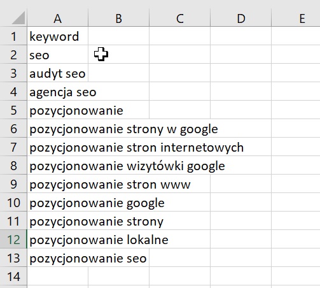320x288 pixels.
Task: Select row 10 header
Action: tap(13, 202)
